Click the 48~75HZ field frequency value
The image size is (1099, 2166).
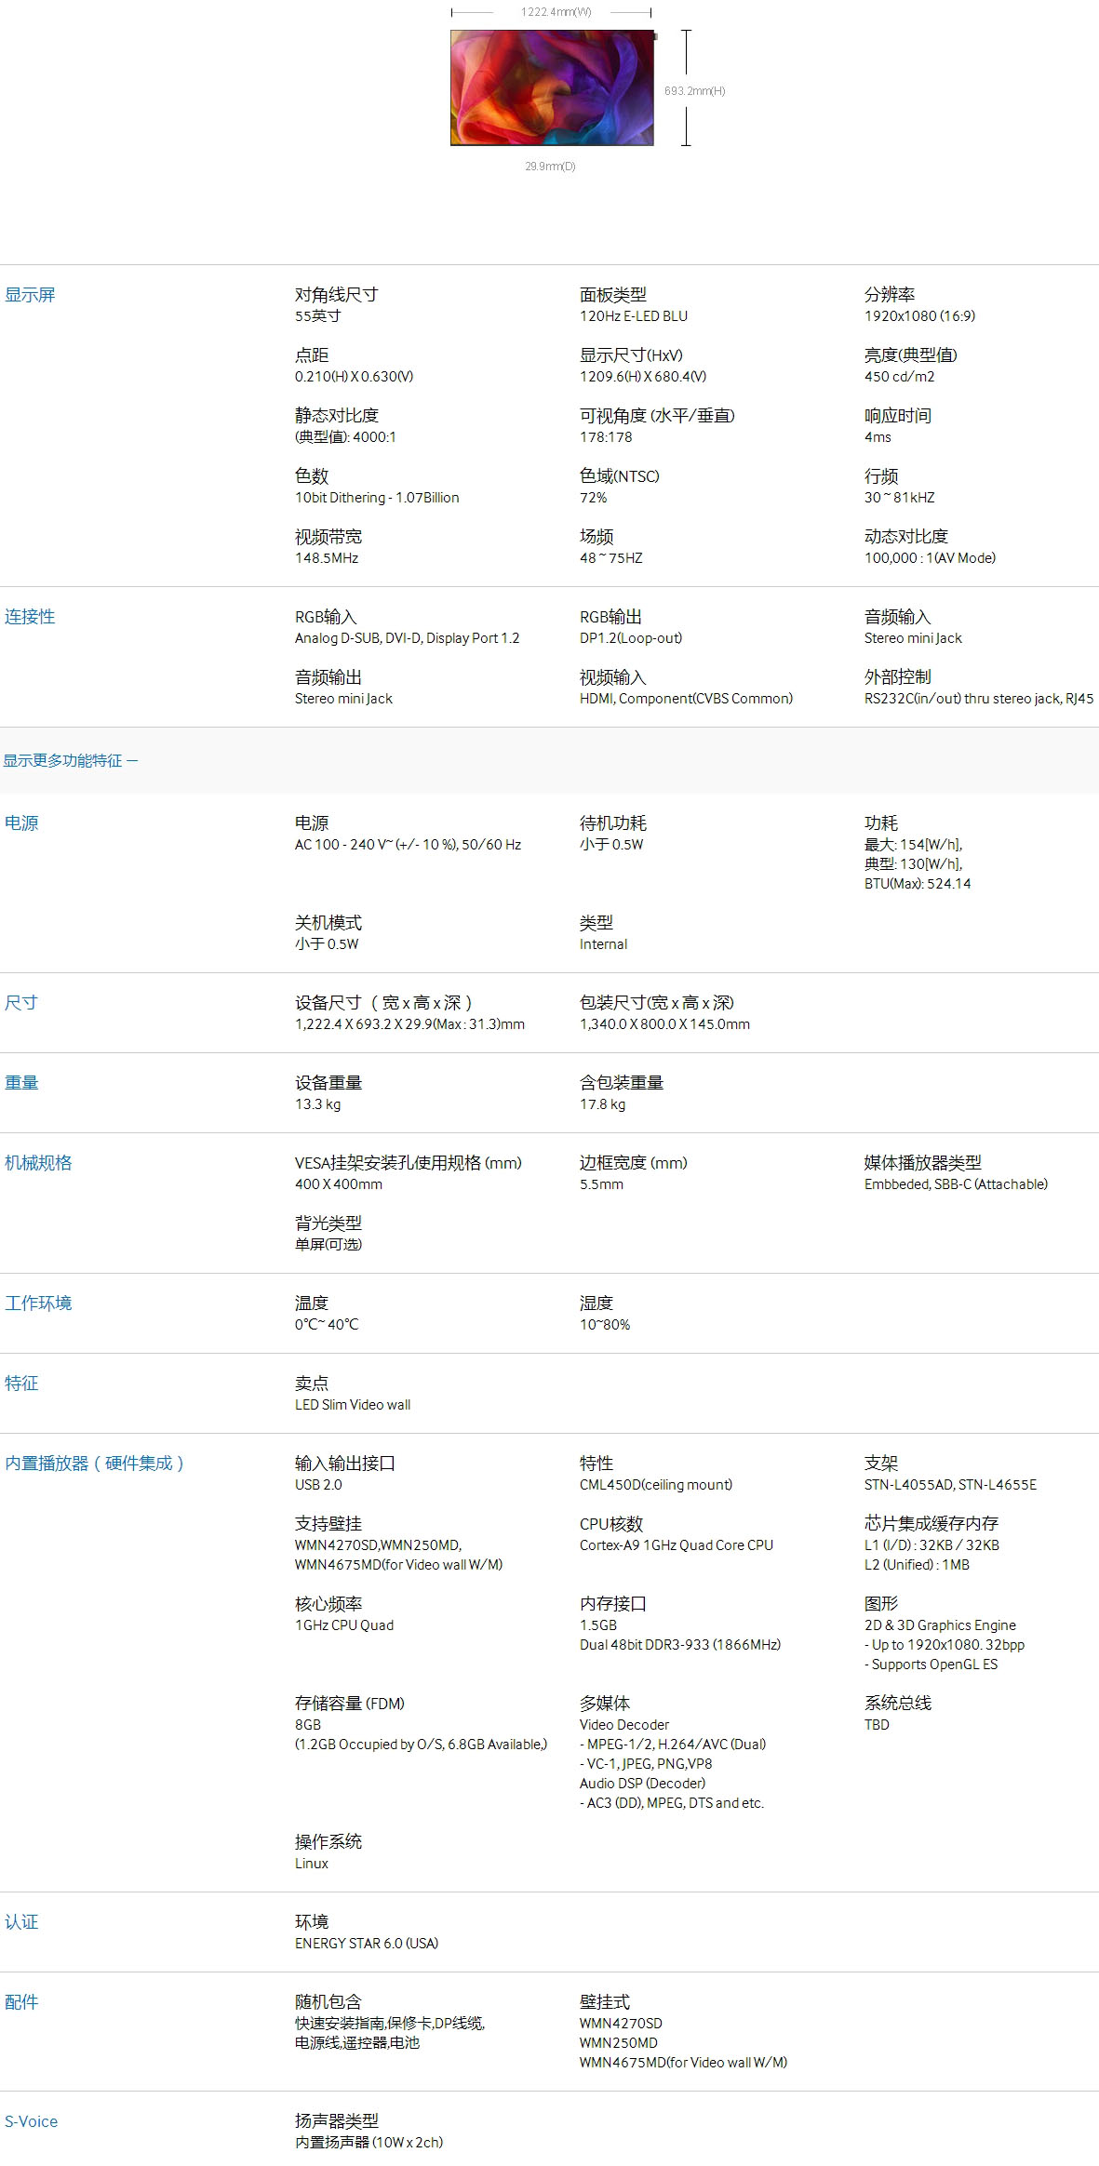click(611, 558)
